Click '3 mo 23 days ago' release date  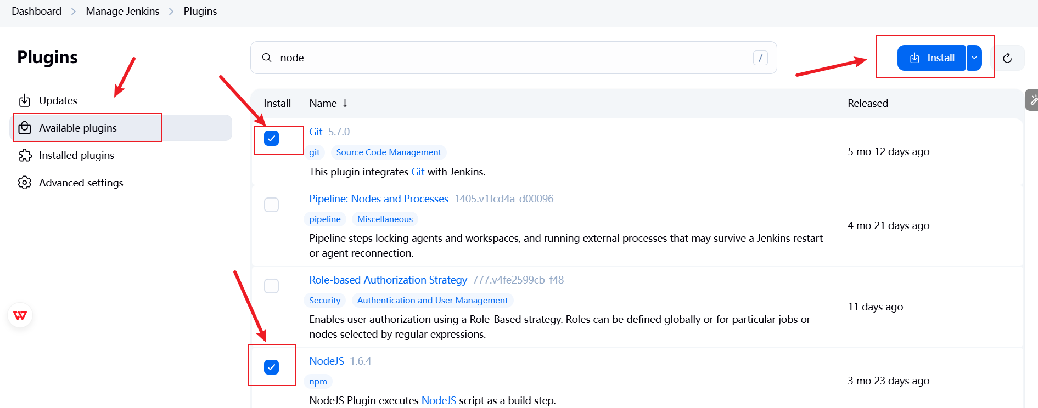pyautogui.click(x=889, y=381)
